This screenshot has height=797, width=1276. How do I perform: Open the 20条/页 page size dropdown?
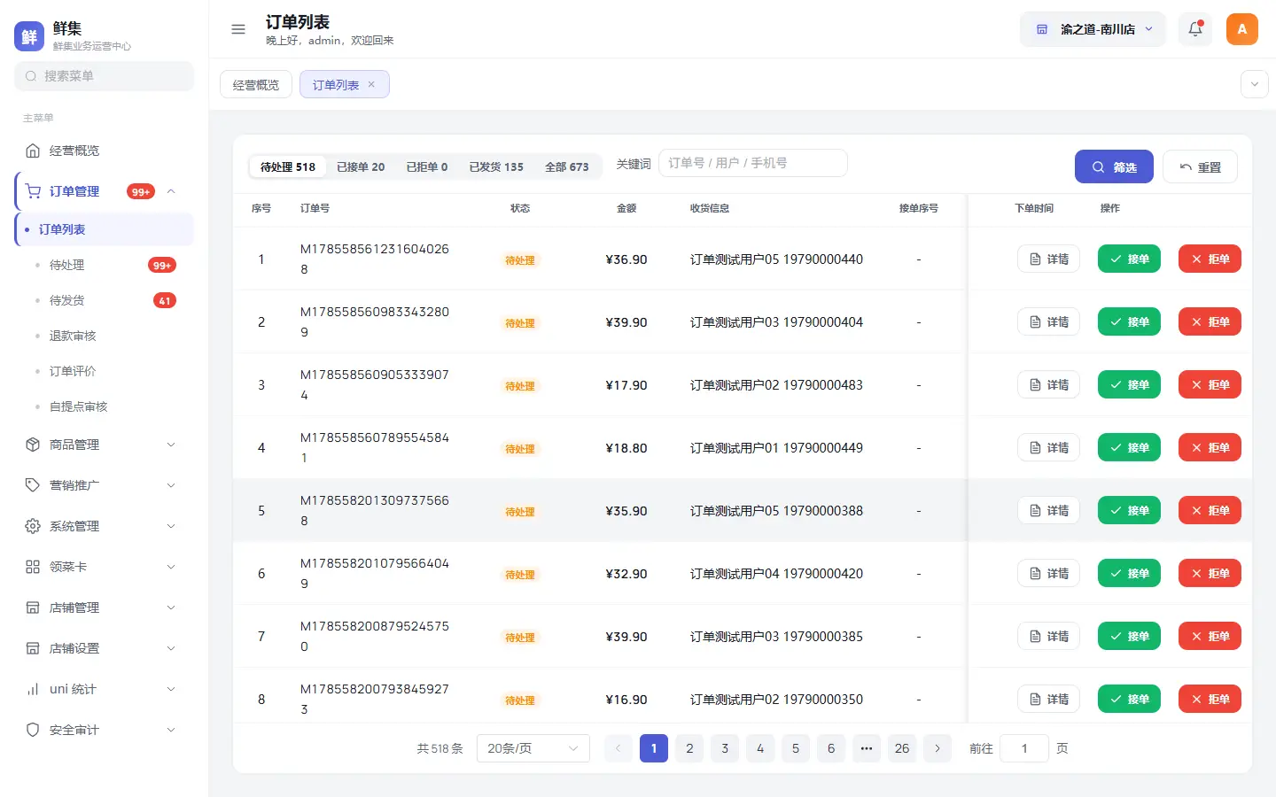coord(533,748)
